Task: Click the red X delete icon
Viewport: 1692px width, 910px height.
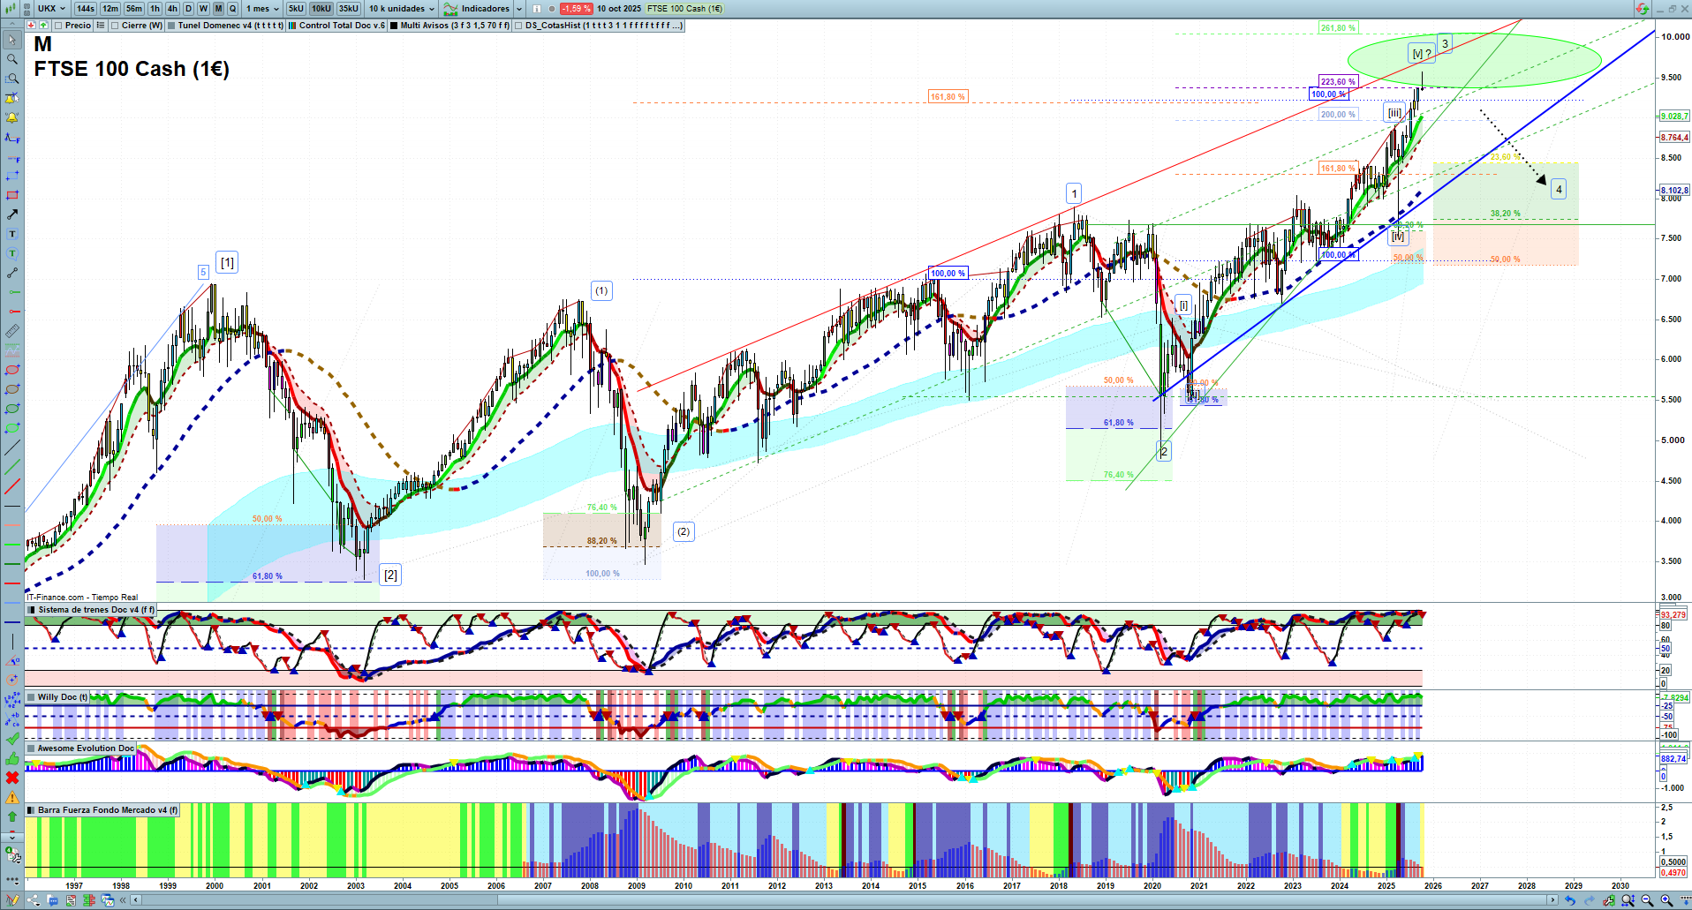Action: [x=12, y=778]
